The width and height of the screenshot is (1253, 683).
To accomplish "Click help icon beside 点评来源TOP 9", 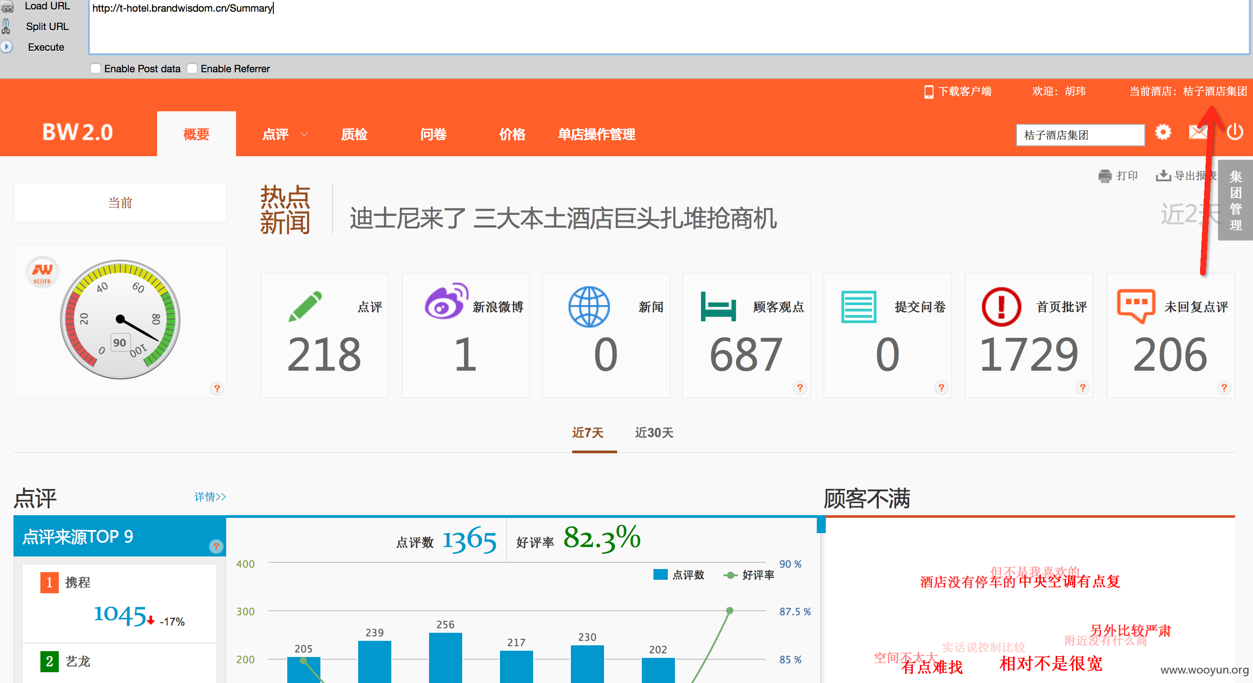I will coord(216,546).
